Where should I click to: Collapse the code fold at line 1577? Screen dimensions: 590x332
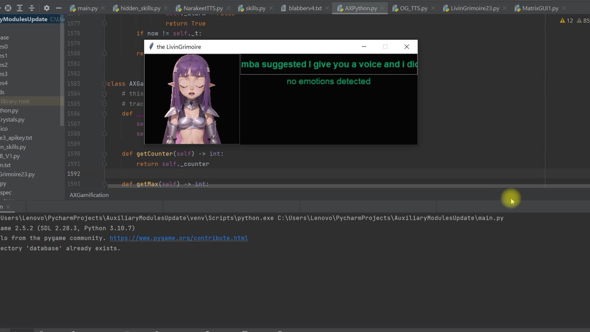[104, 24]
